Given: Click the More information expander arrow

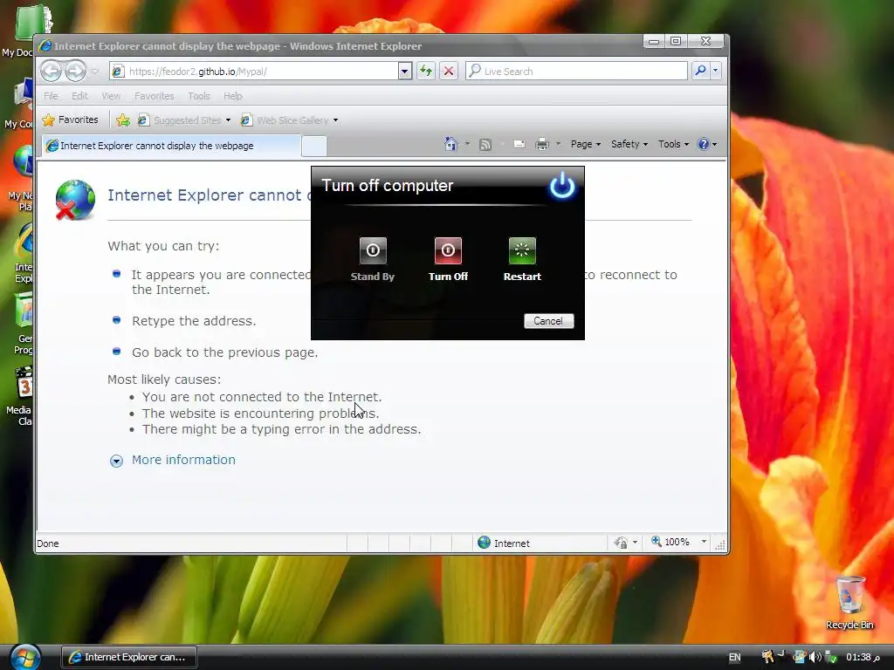Looking at the screenshot, I should coord(116,461).
